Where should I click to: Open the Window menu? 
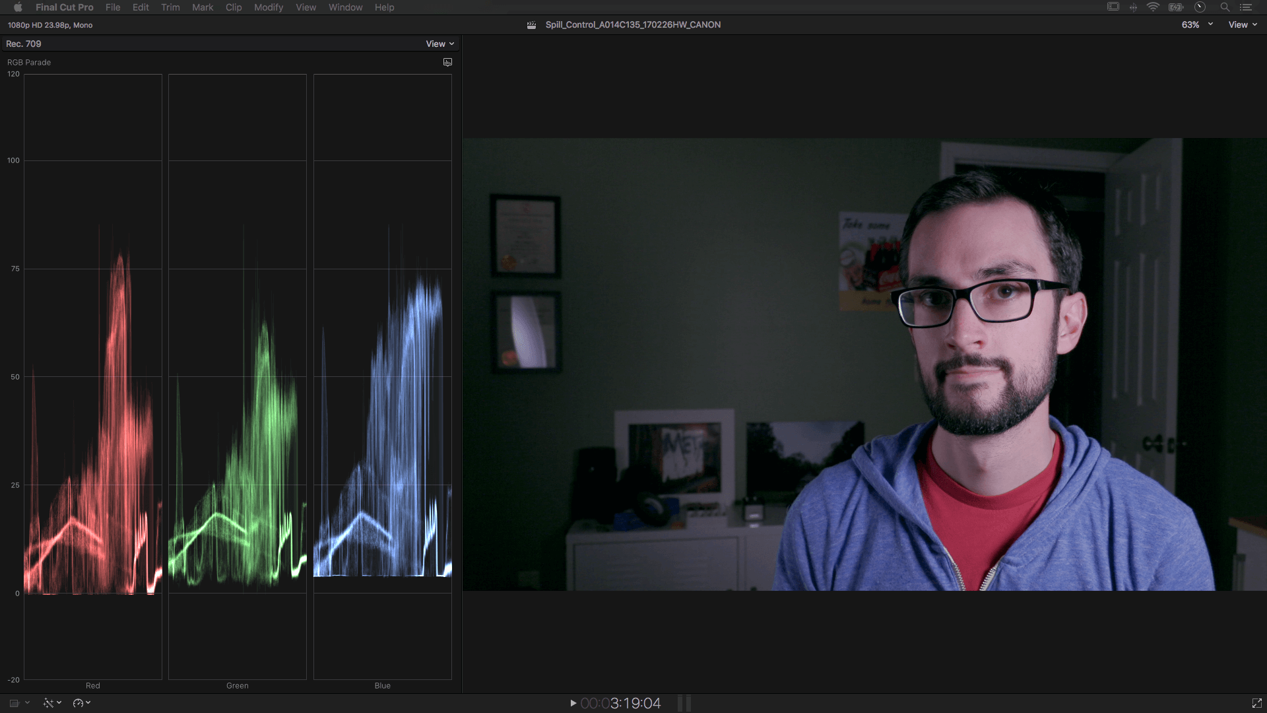346,7
